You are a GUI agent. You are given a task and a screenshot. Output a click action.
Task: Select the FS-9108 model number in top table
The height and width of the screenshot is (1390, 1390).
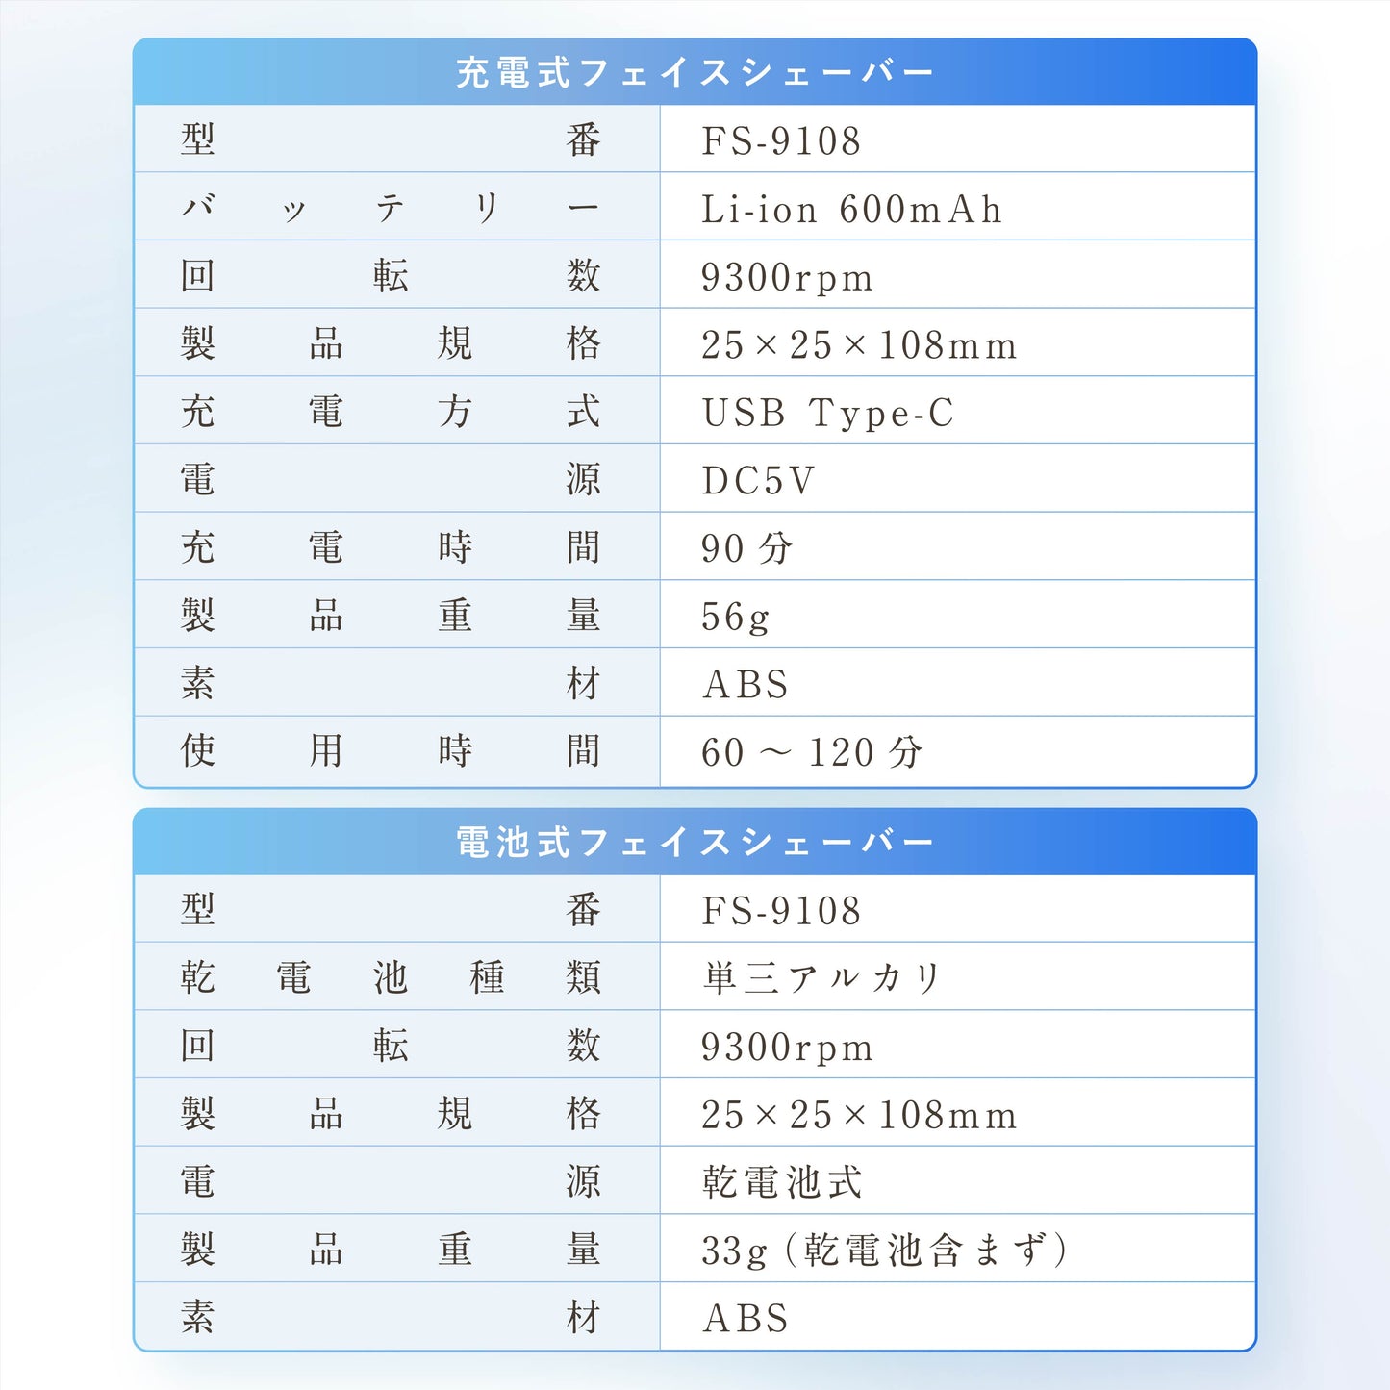click(781, 139)
